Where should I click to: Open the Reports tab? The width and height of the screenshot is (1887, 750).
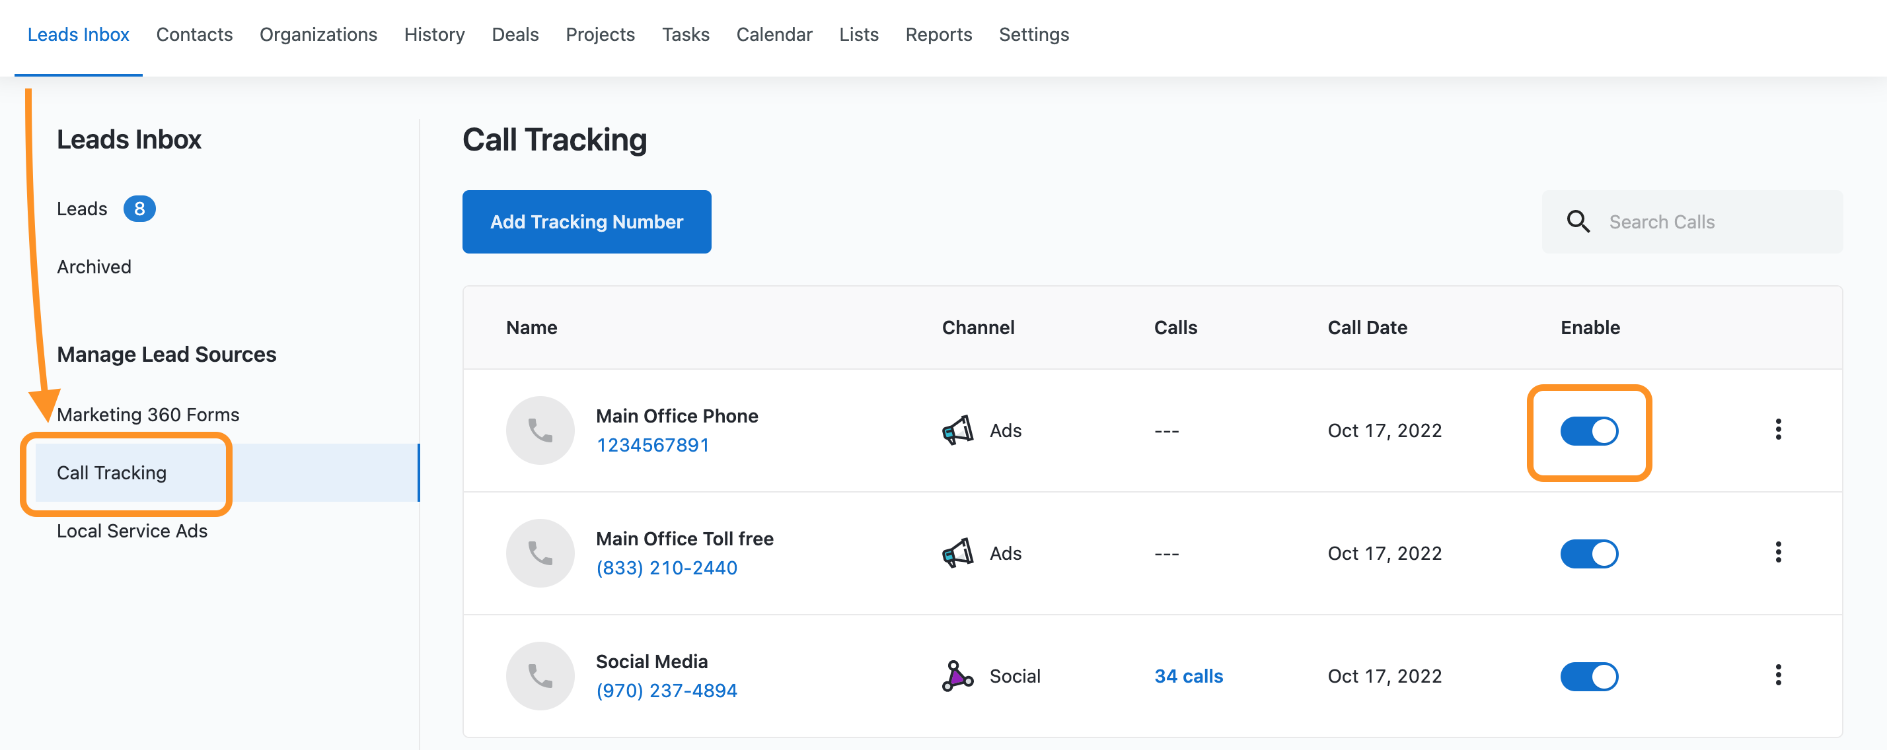[938, 34]
